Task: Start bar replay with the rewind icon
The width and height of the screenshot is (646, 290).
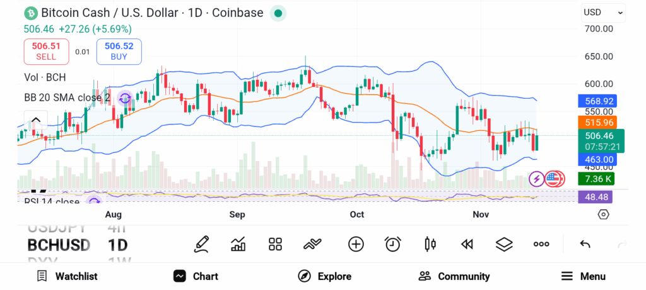Action: pos(467,244)
